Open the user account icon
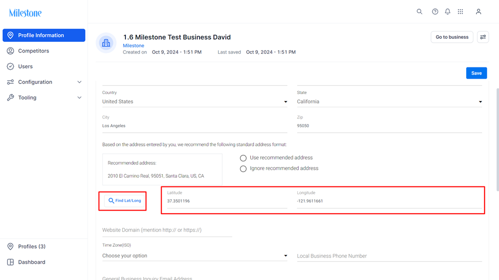The height and width of the screenshot is (280, 499). [479, 12]
